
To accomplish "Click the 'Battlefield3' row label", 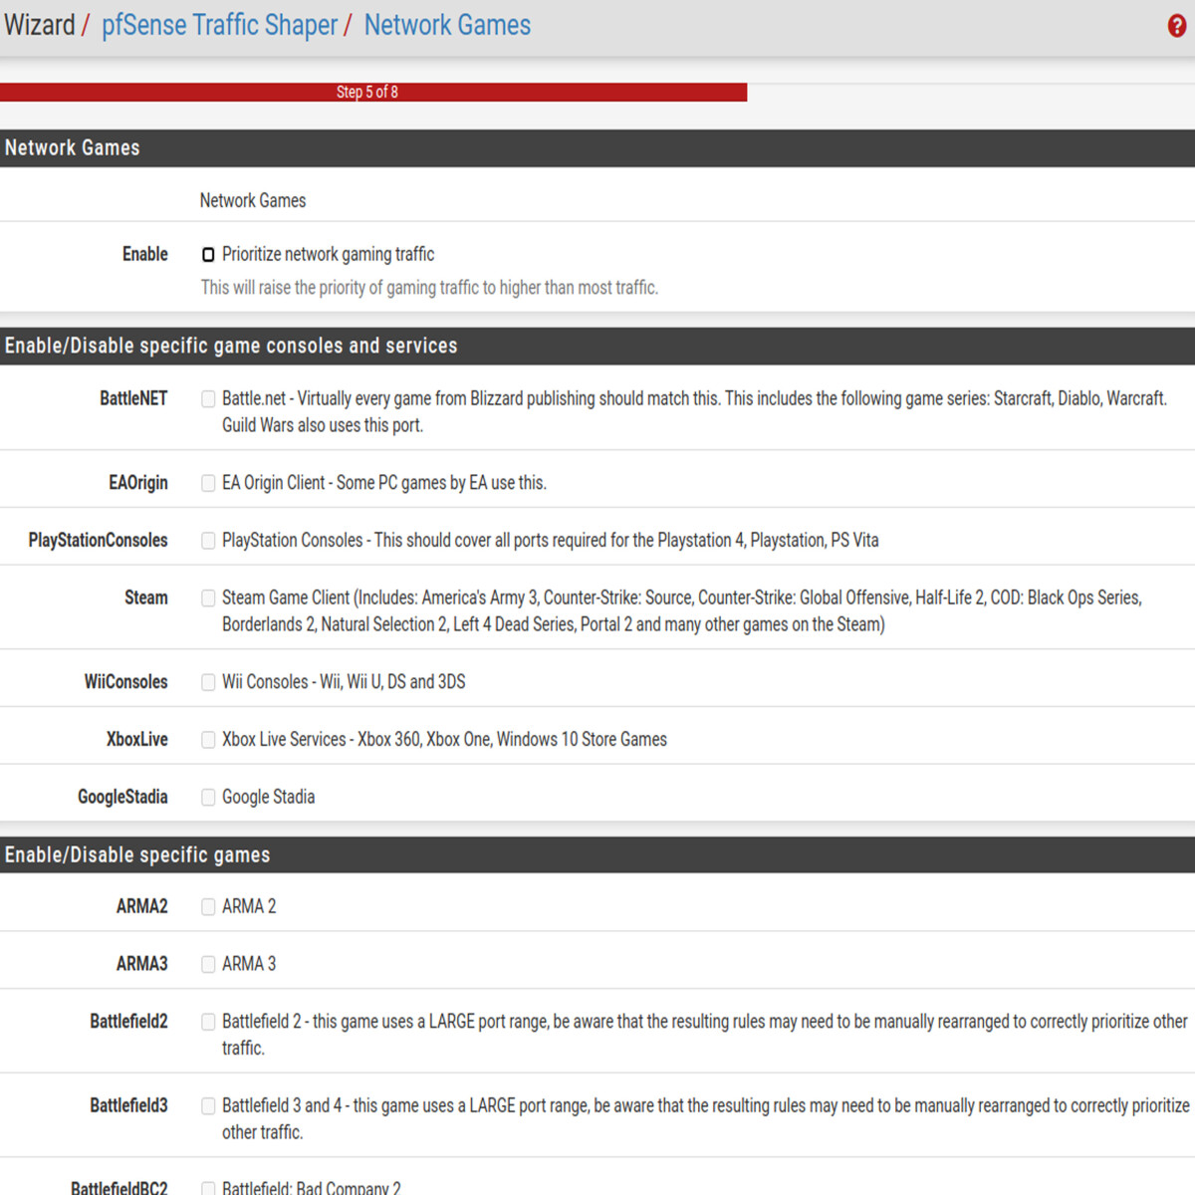I will click(x=128, y=1105).
